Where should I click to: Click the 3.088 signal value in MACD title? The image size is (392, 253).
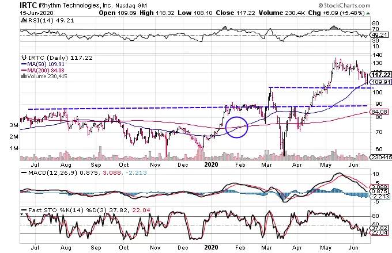(x=112, y=172)
